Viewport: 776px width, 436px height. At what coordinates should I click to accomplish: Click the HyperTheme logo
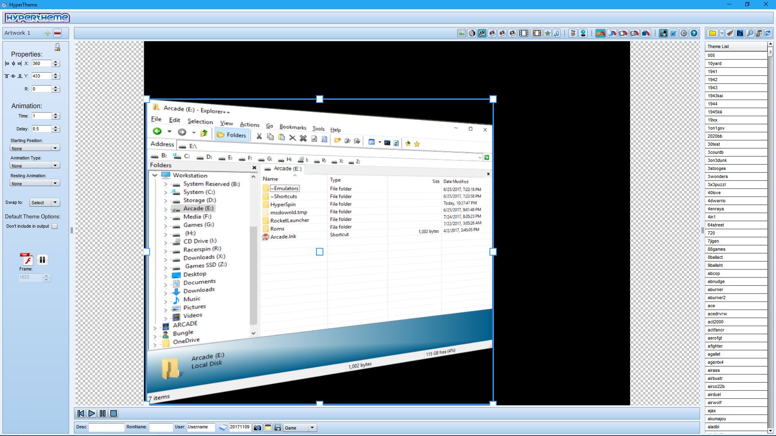(x=37, y=18)
